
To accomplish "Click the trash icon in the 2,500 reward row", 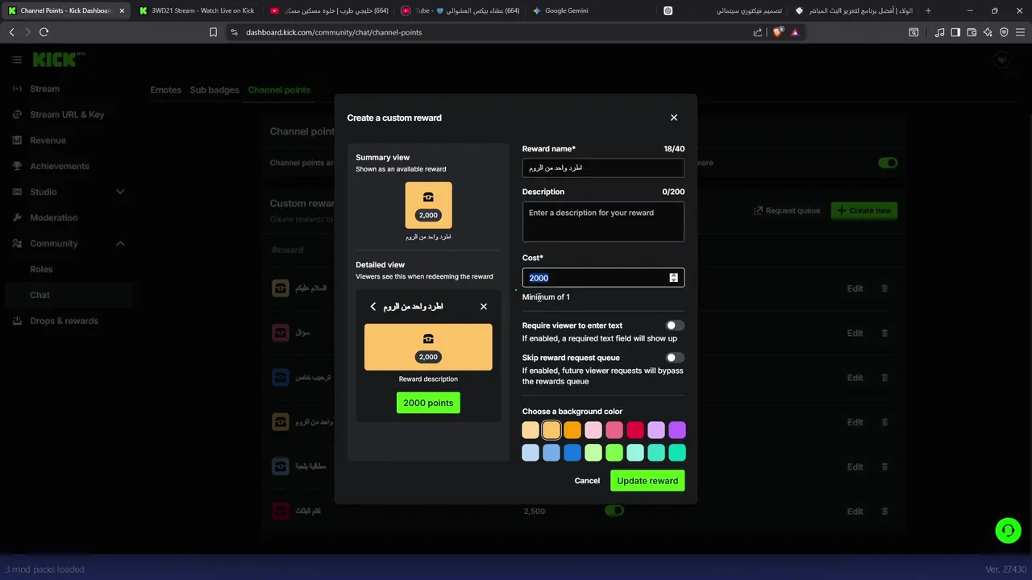I will (x=884, y=511).
